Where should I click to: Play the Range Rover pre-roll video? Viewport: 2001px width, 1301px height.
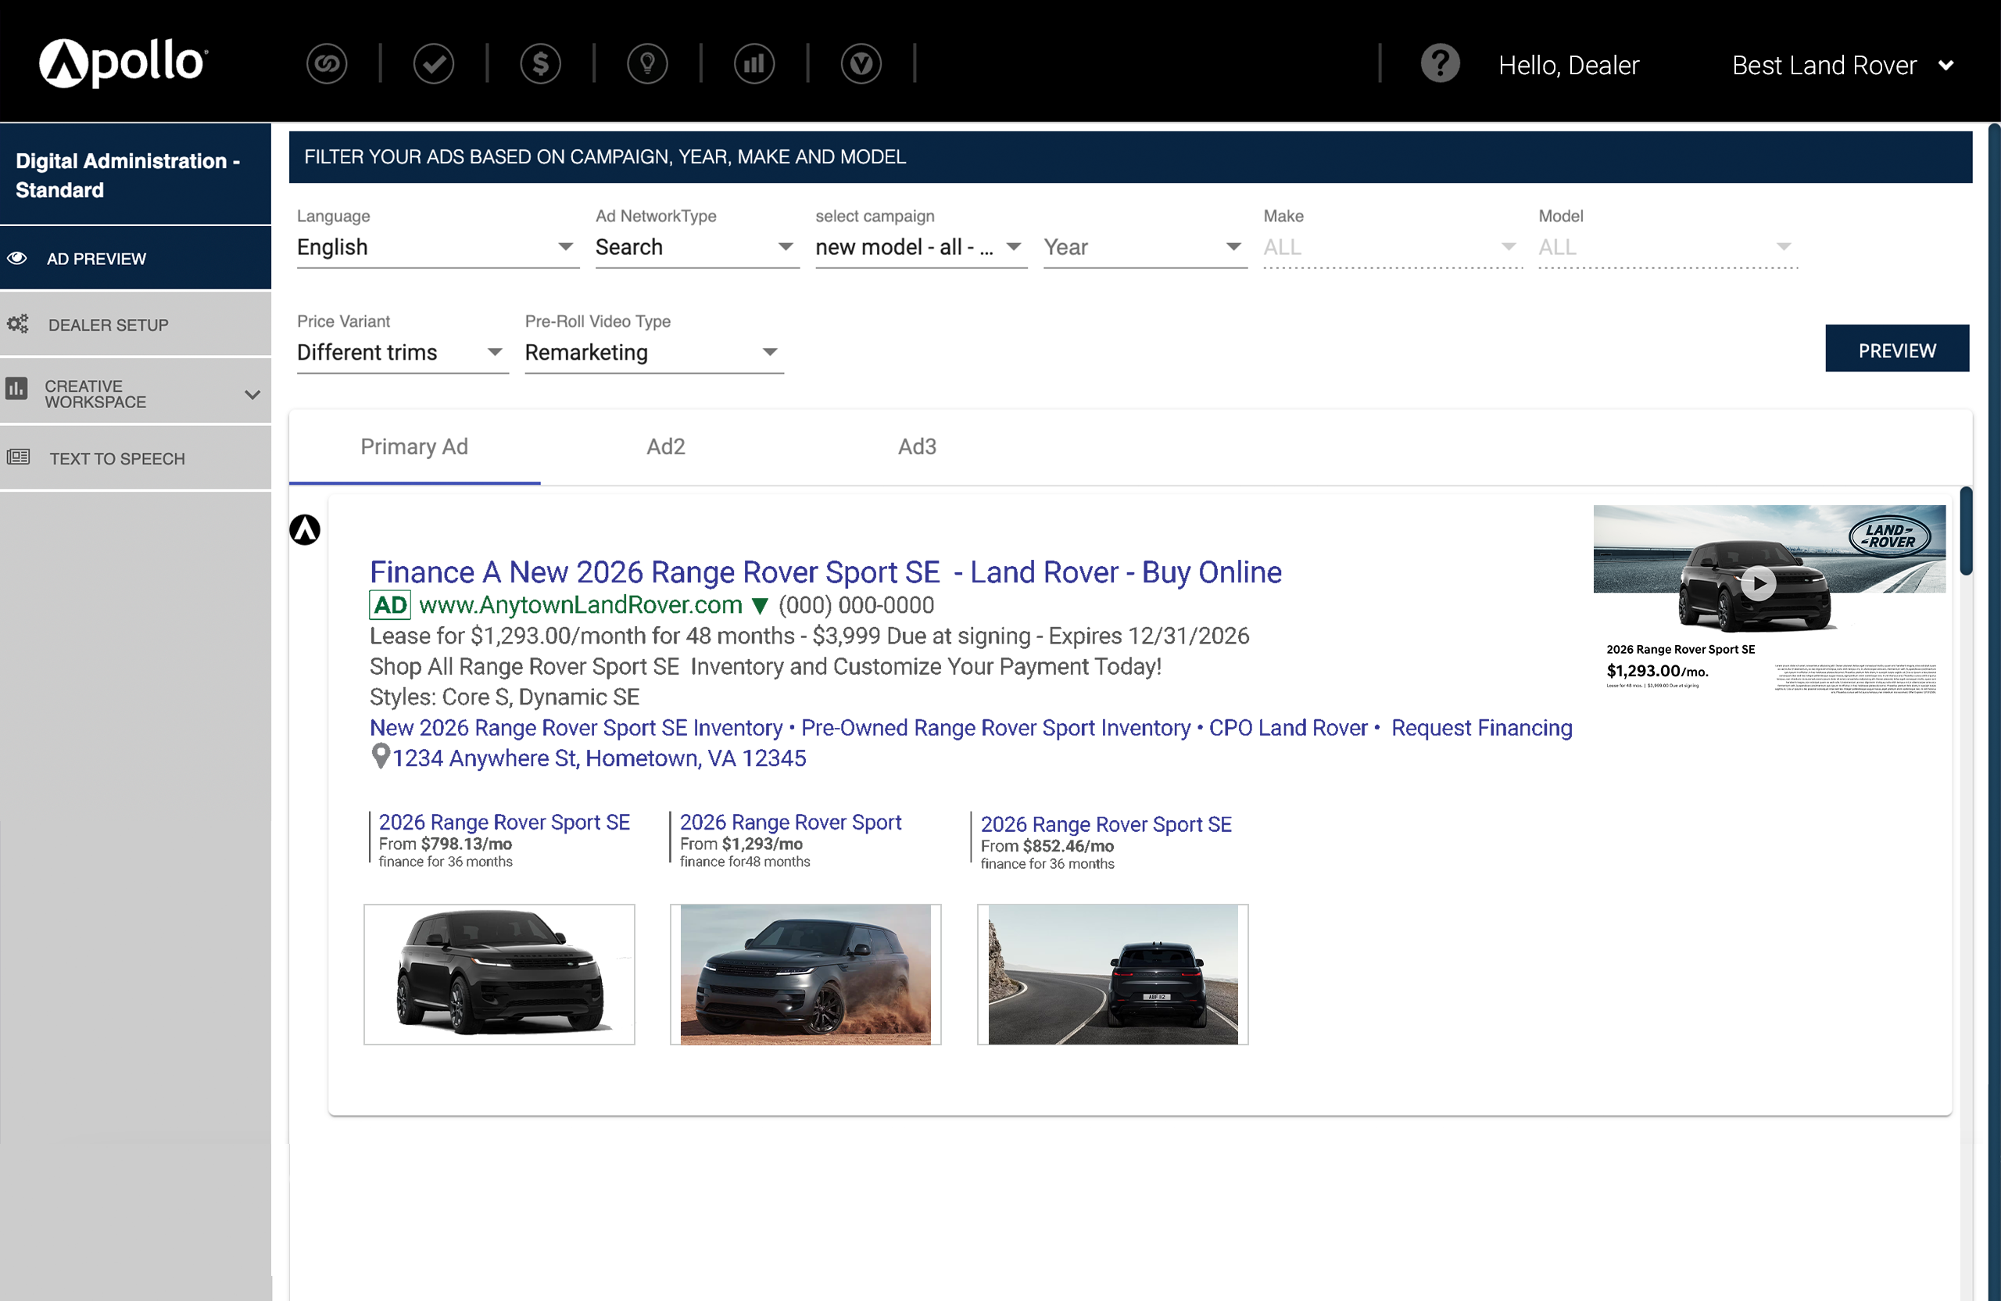(x=1758, y=582)
